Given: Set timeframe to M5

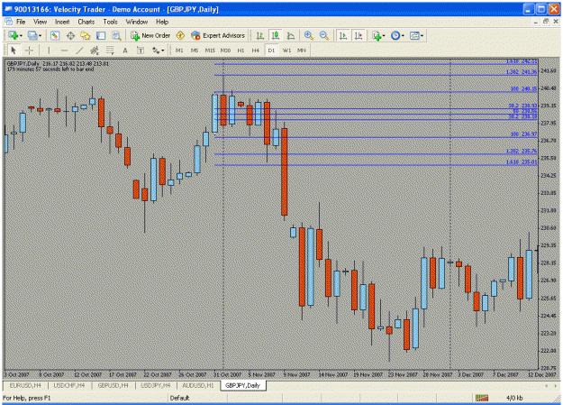Looking at the screenshot, I should [x=195, y=51].
